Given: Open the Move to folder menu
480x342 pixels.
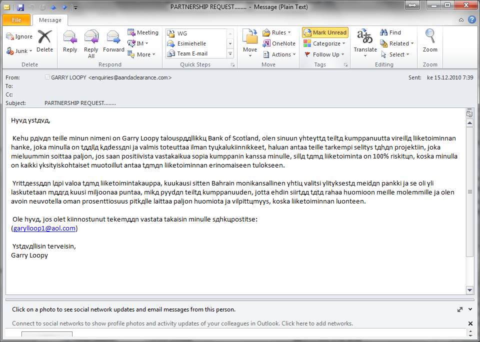Looking at the screenshot, I should coord(250,43).
